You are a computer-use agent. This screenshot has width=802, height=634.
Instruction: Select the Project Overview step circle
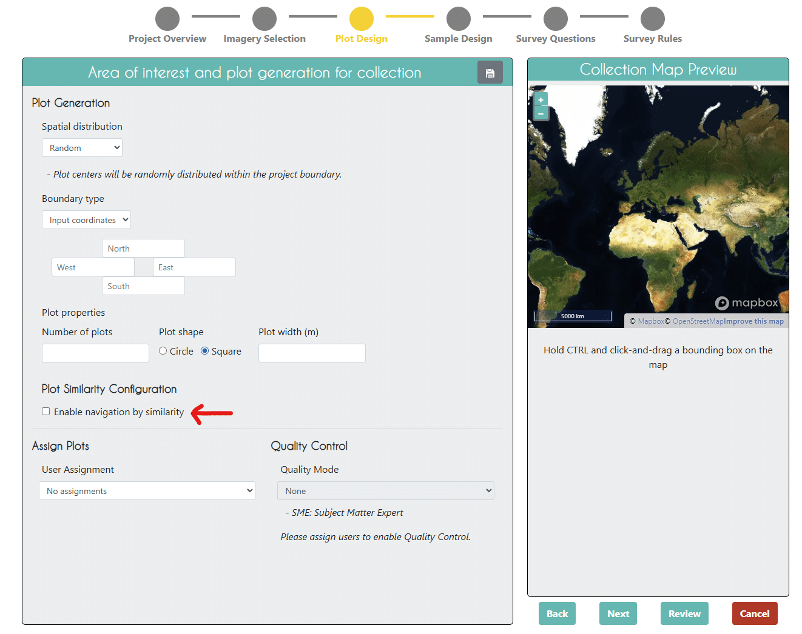[x=167, y=19]
